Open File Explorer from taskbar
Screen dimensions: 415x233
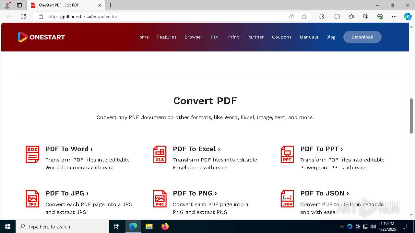point(149,227)
